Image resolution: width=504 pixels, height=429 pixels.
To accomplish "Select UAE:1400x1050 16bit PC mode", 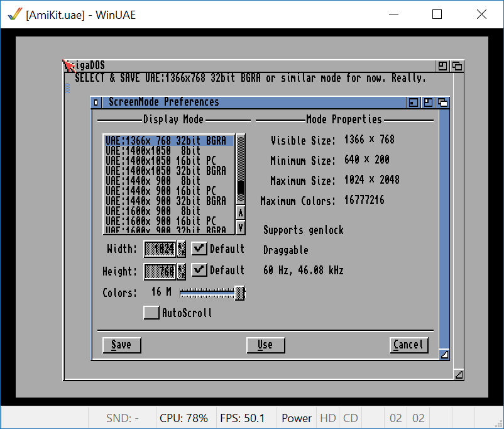I will tap(170, 160).
